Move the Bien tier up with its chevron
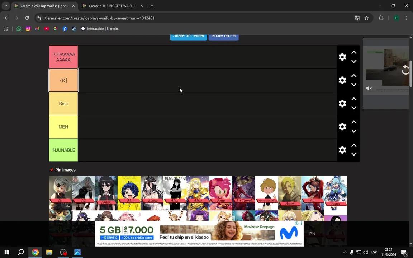Image resolution: width=413 pixels, height=258 pixels. tap(354, 99)
